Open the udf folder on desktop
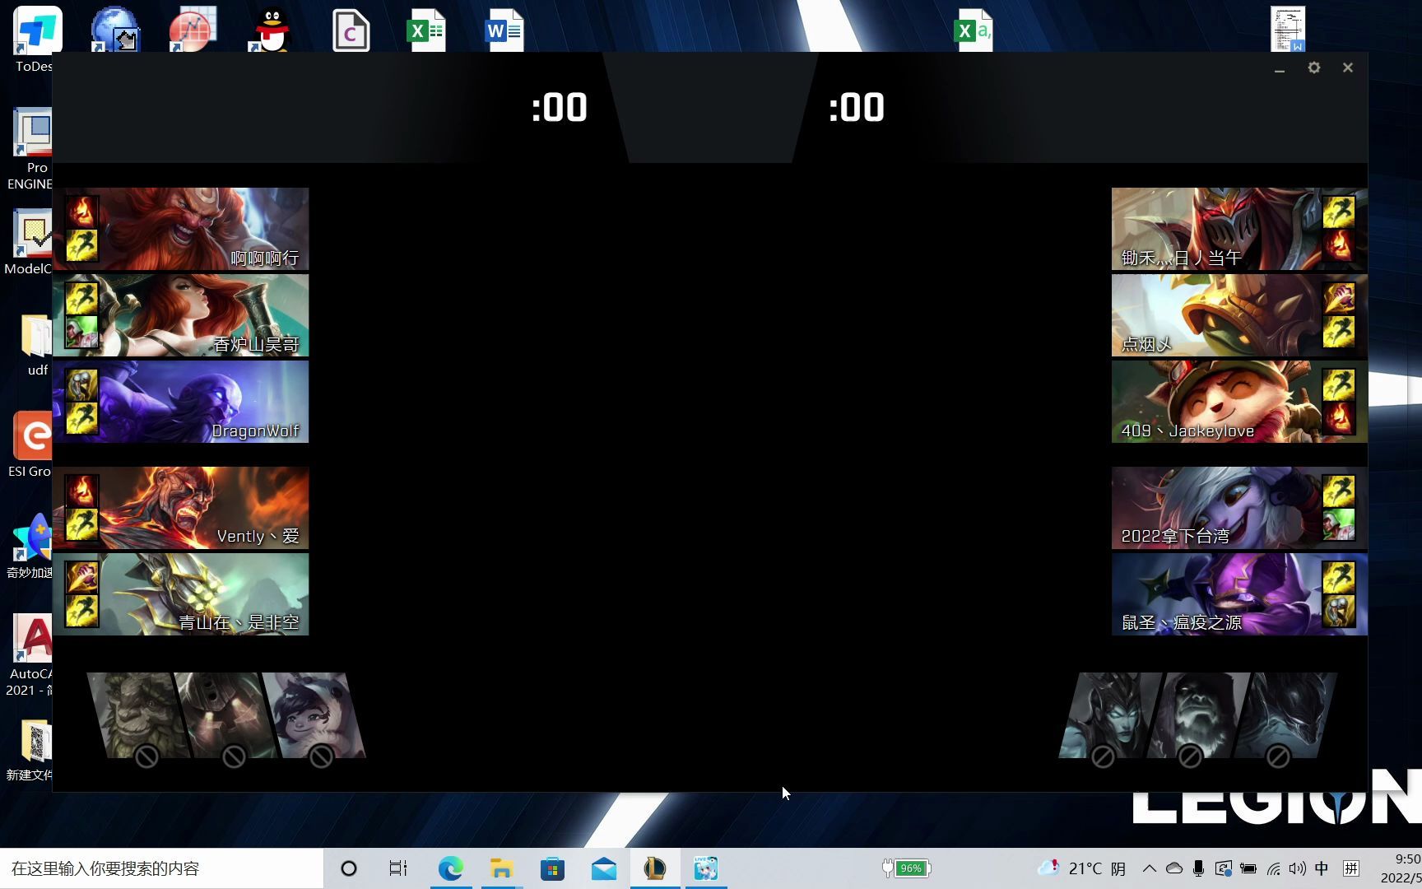The width and height of the screenshot is (1422, 889). pyautogui.click(x=36, y=346)
